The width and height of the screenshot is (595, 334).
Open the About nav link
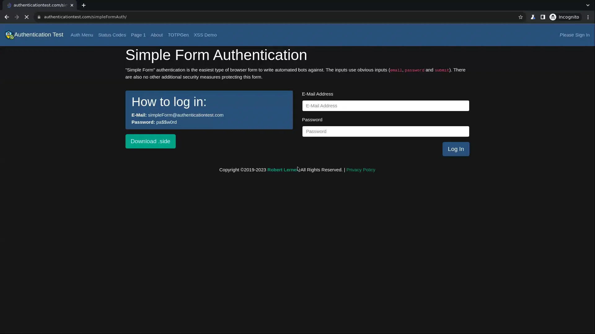156,35
